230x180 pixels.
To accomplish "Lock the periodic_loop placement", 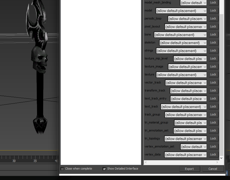I will click(213, 18).
